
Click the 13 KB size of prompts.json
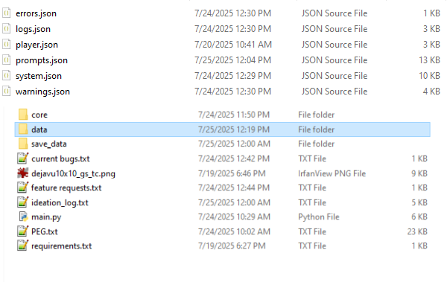click(x=429, y=60)
